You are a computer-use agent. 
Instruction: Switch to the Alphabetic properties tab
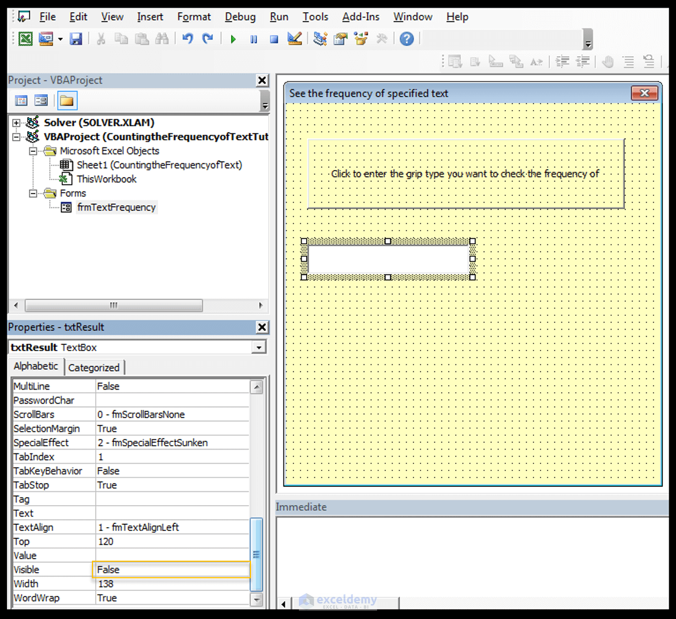(36, 366)
